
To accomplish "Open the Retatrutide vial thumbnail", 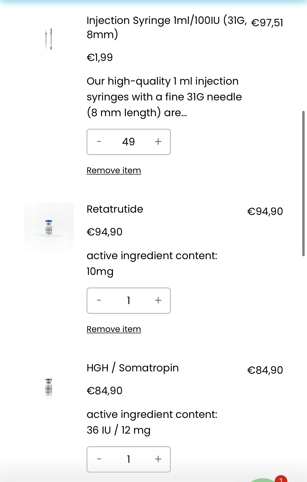I will pyautogui.click(x=49, y=228).
